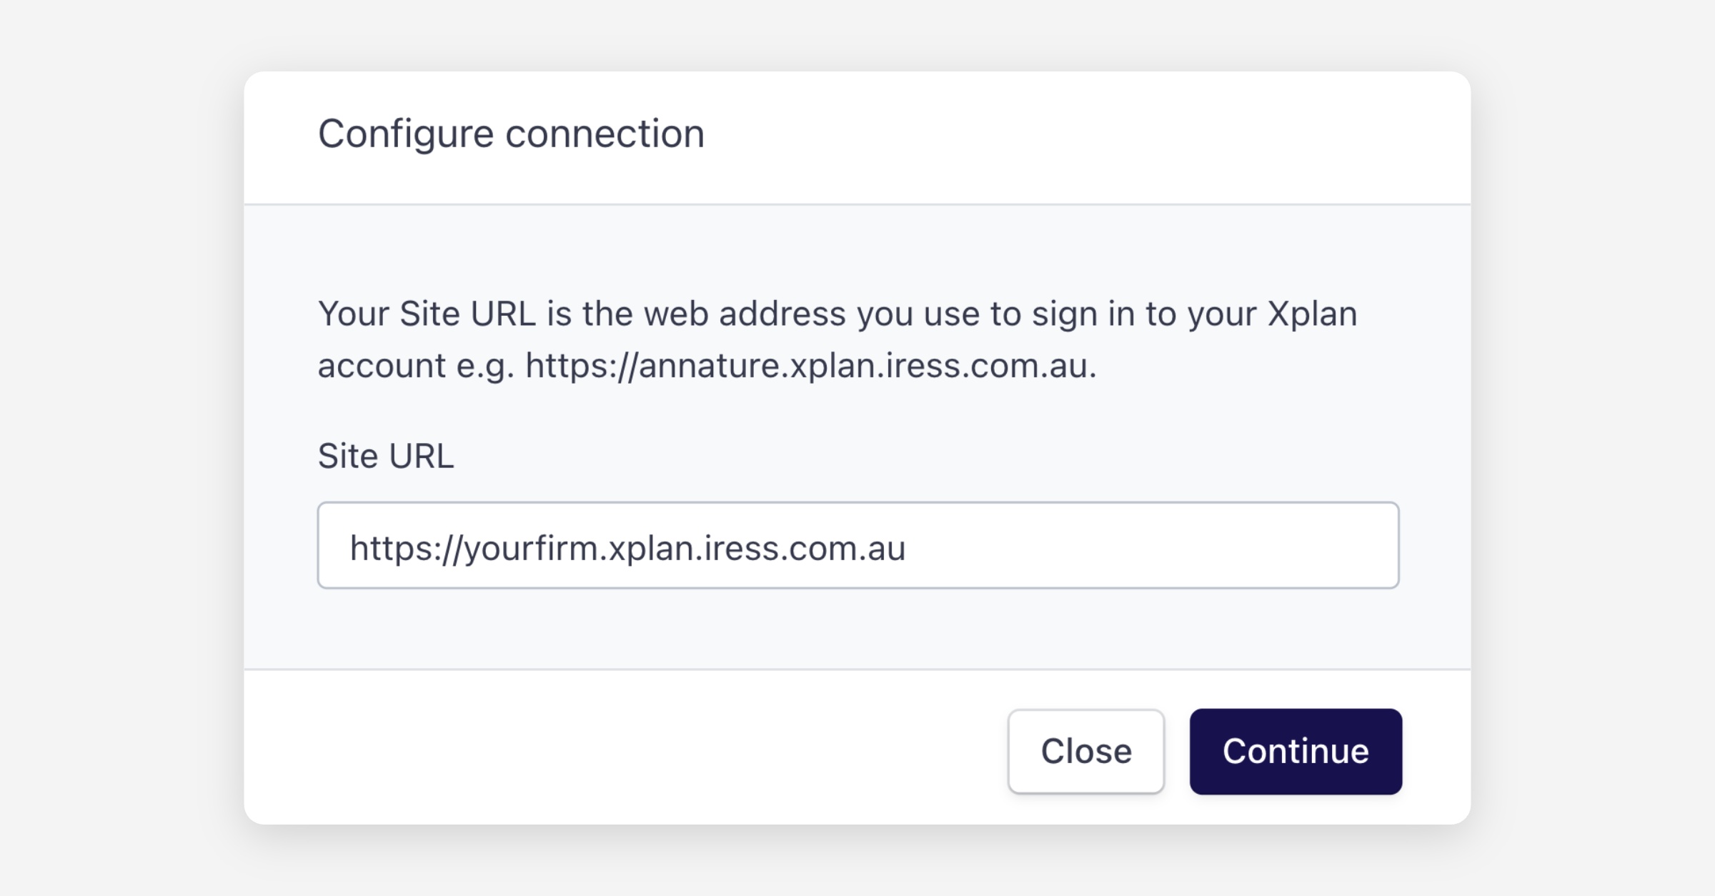Click the word Xplan in description
Image resolution: width=1715 pixels, height=896 pixels.
coord(1312,314)
